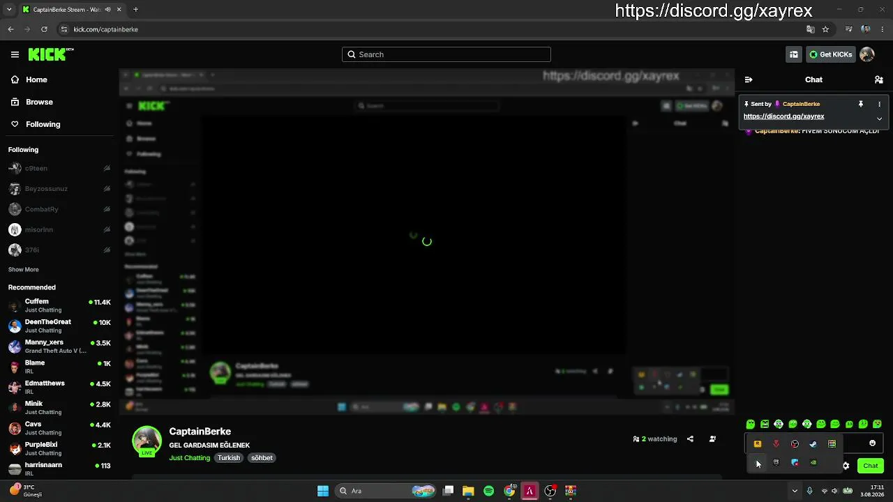Viewport: 893px width, 502px height.
Task: Collapse the hidden tray icons chevron
Action: click(x=794, y=491)
